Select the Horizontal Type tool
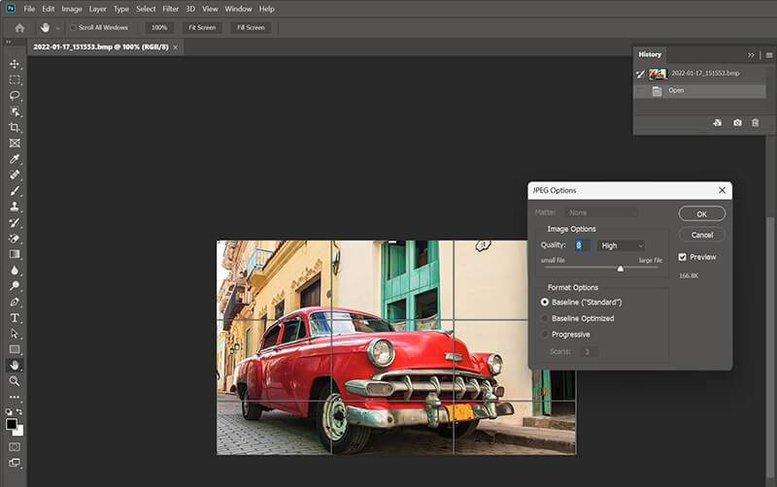This screenshot has width=777, height=487. pos(15,317)
